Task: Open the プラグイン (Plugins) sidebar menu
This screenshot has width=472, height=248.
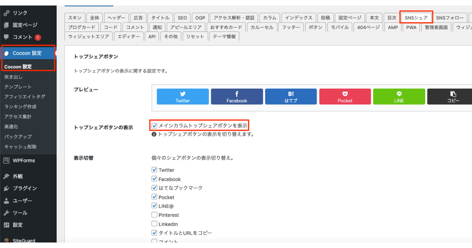Action: (24, 189)
